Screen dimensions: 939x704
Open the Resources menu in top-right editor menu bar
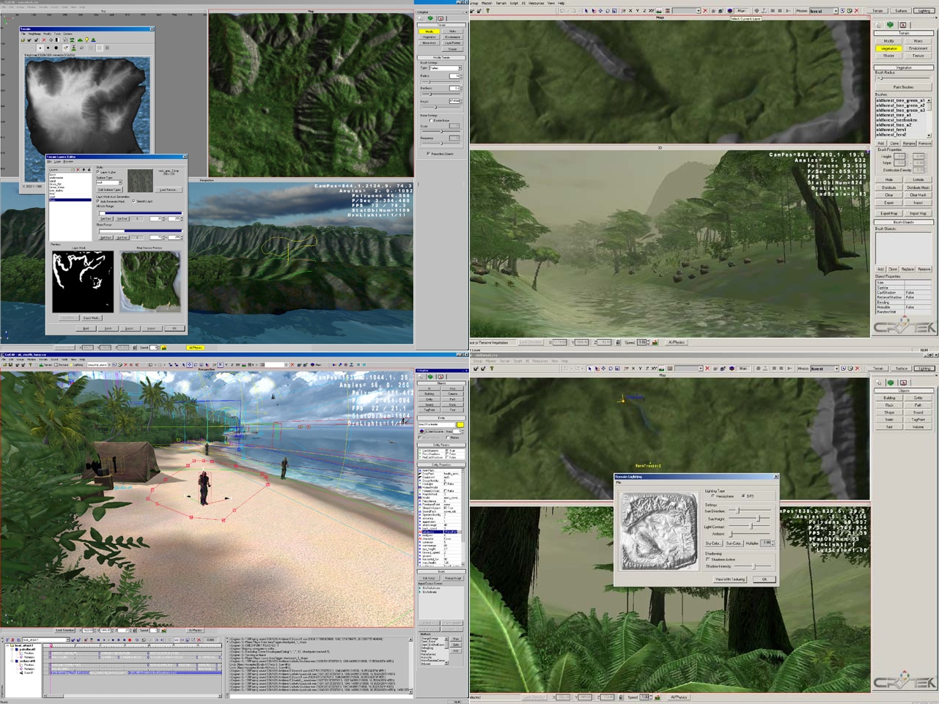536,3
